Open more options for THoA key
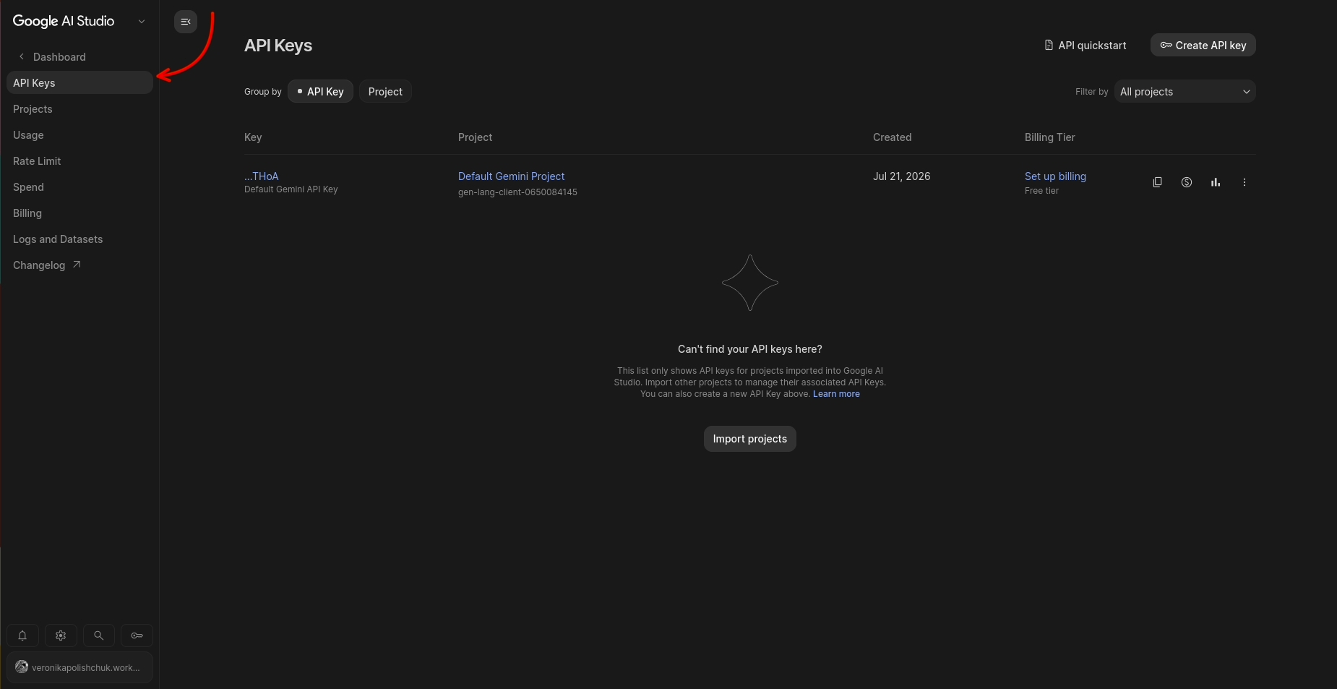 pos(1244,182)
